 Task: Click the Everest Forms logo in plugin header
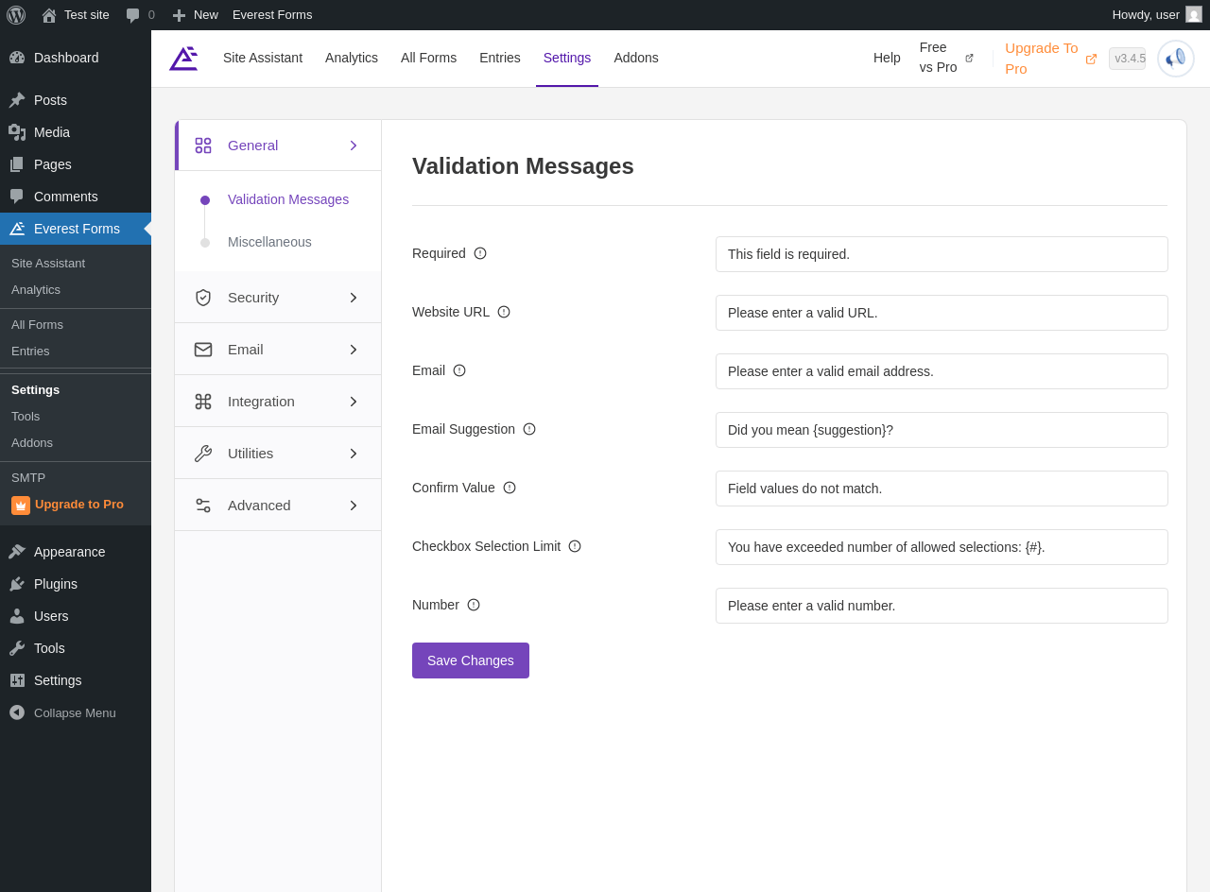pyautogui.click(x=183, y=59)
